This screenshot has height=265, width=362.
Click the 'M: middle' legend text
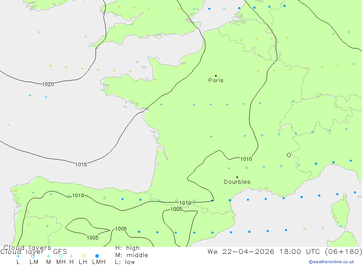[x=132, y=255]
